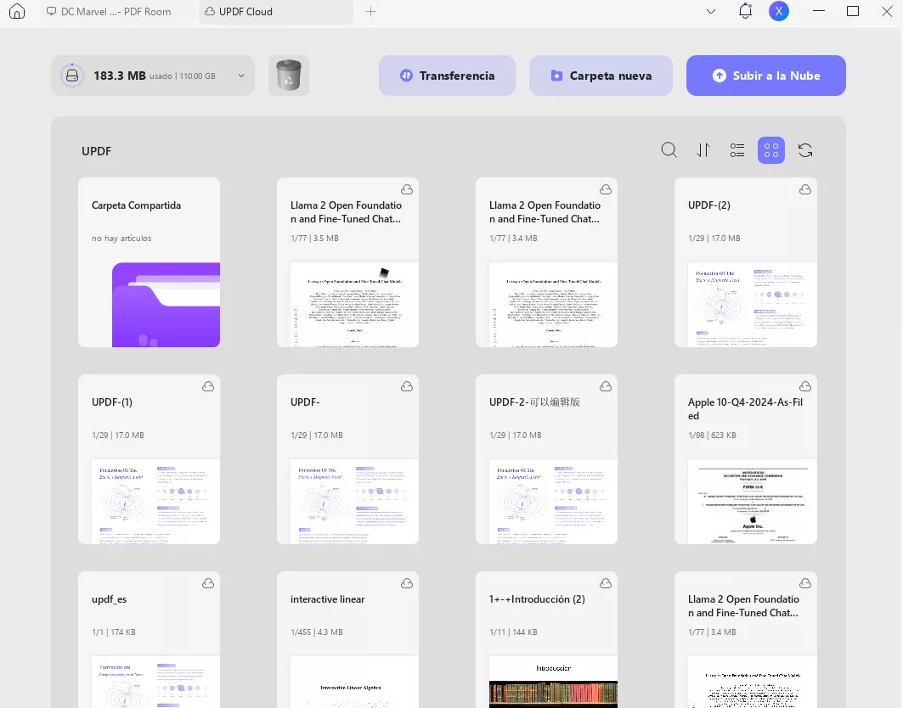Click 'no hay artículos' text
The image size is (903, 708).
121,239
